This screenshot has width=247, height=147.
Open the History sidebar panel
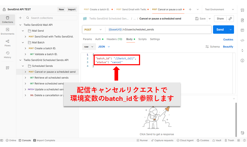(7, 55)
